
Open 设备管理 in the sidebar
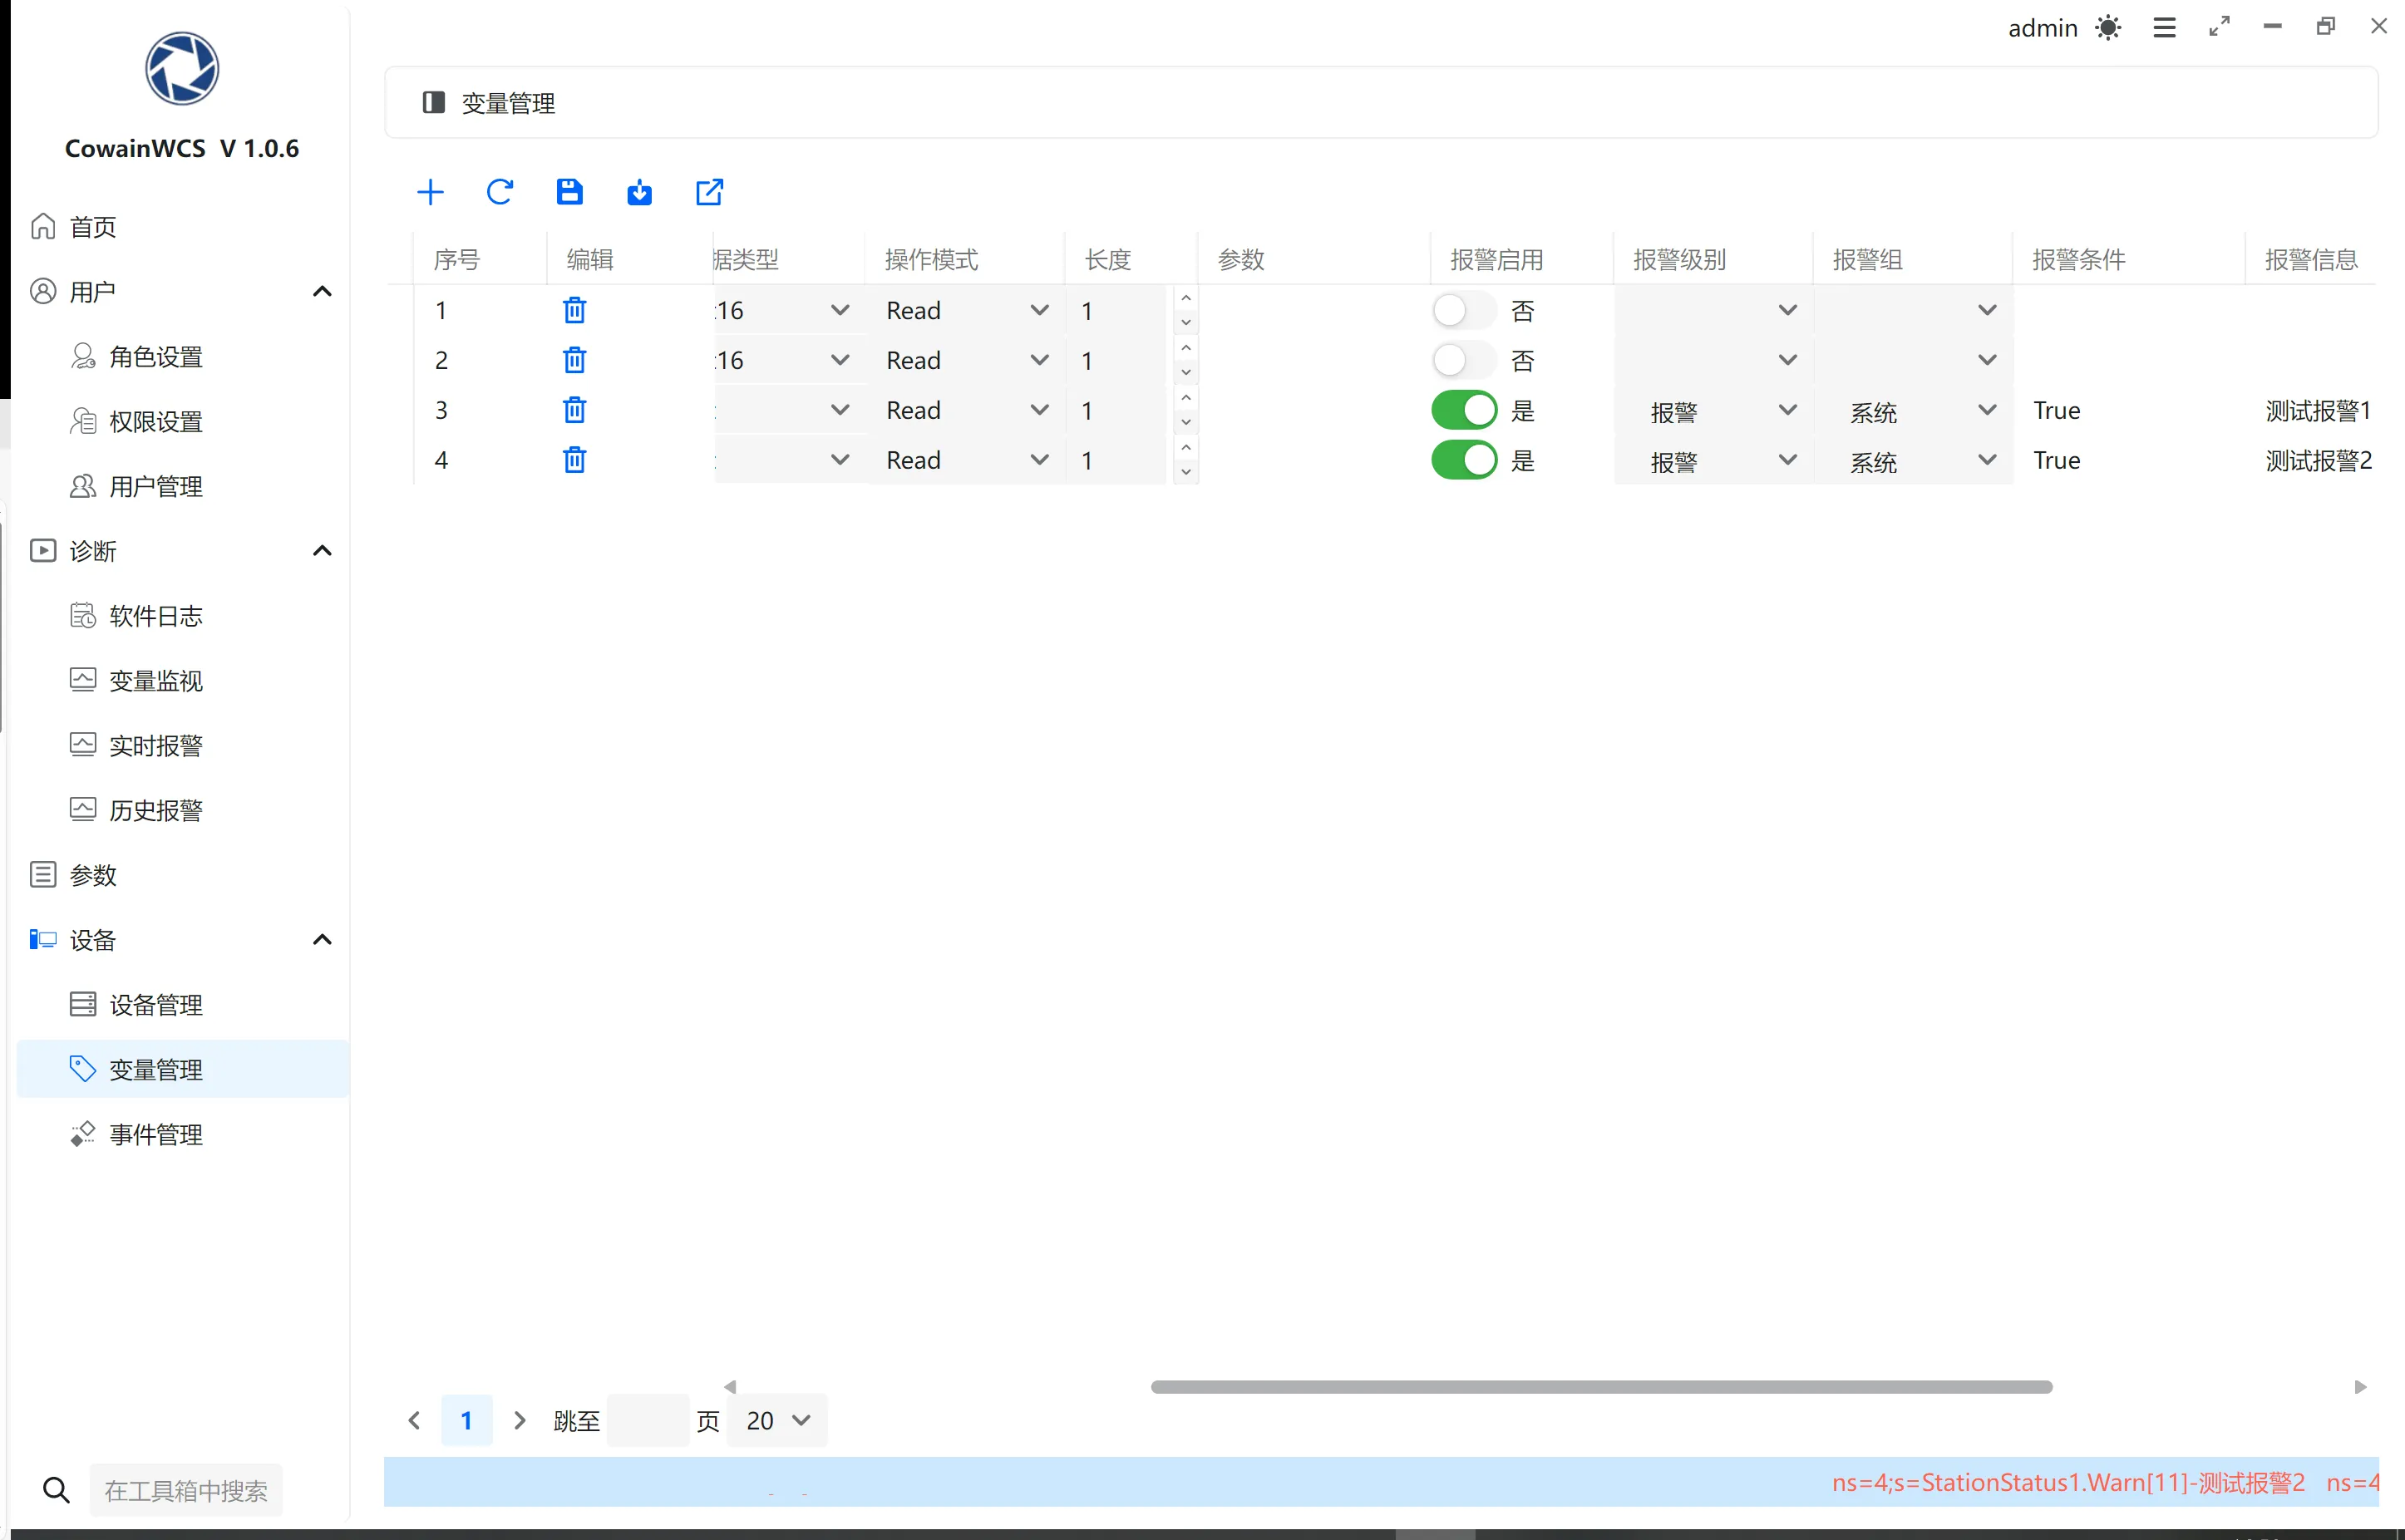pos(156,1005)
